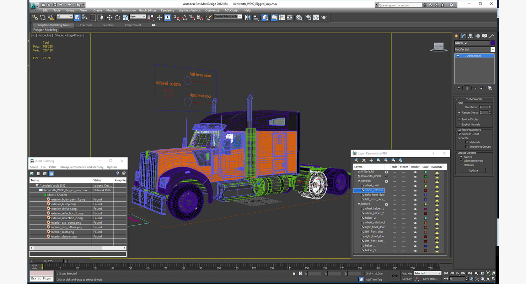The width and height of the screenshot is (526, 284).
Task: Go to the End frame button
Action: [469, 273]
